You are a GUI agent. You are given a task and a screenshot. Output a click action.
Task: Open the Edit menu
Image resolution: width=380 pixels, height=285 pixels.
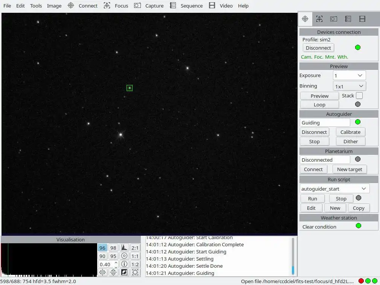(20, 6)
